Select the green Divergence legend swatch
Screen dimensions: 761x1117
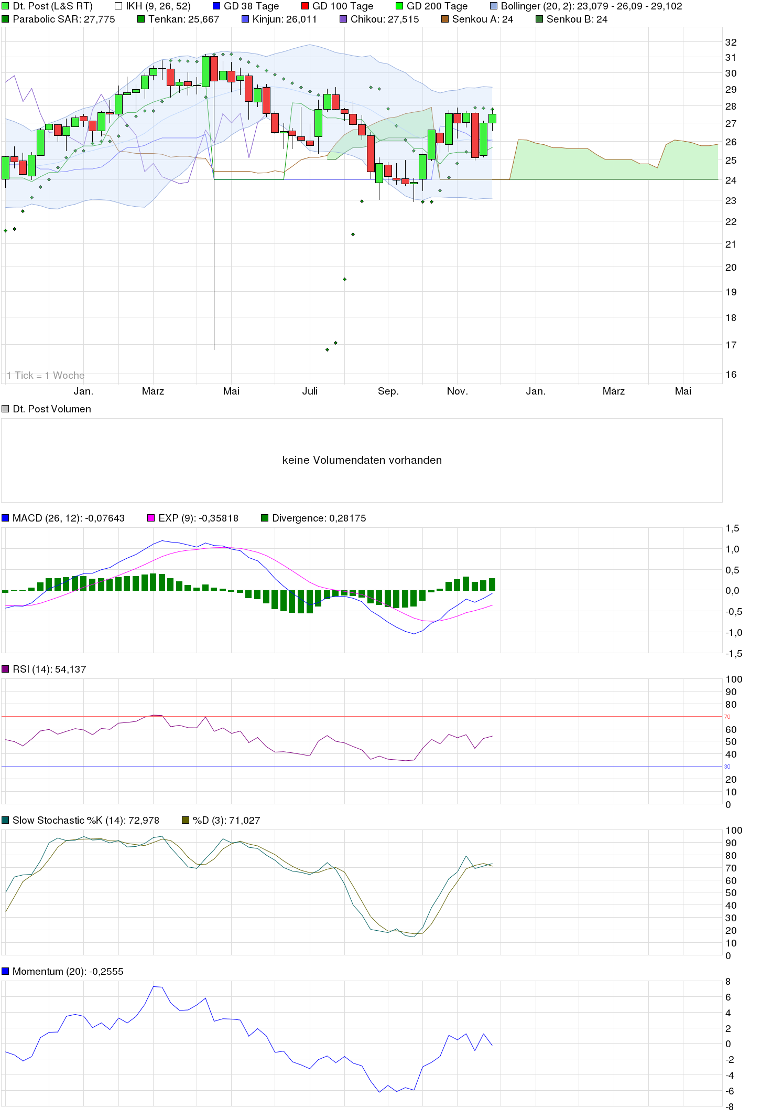pos(265,518)
